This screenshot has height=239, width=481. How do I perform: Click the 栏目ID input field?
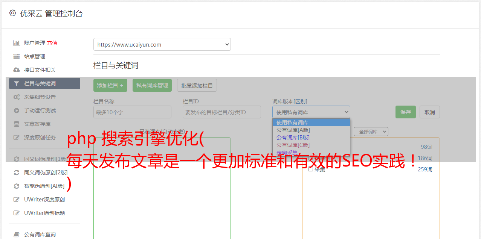(x=222, y=112)
